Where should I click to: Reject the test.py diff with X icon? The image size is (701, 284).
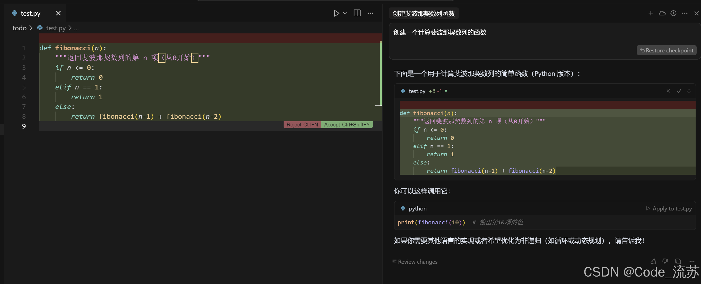(668, 91)
